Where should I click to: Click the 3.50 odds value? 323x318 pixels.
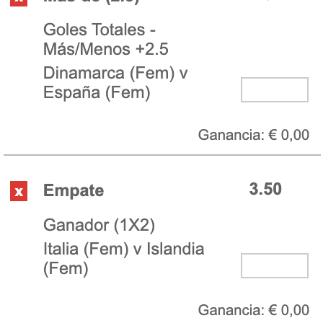pyautogui.click(x=265, y=189)
